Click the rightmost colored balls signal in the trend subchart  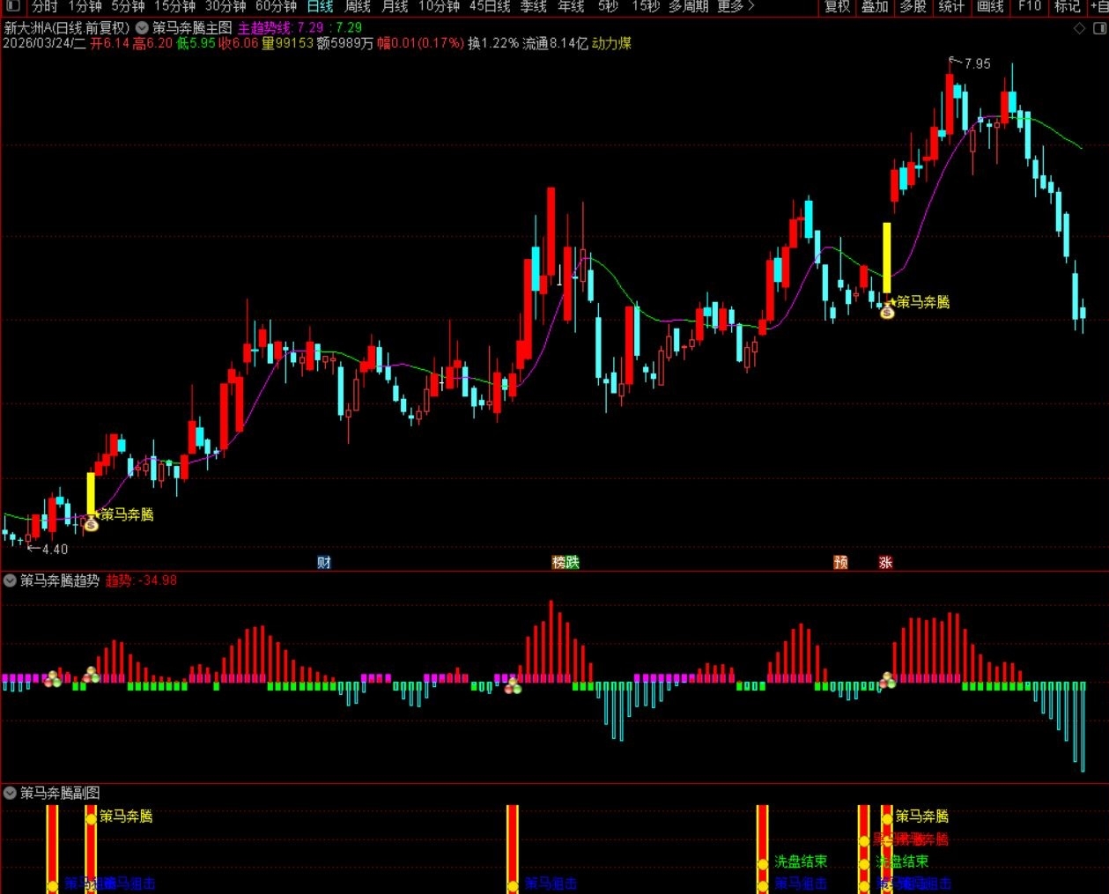887,680
